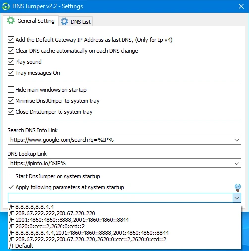The width and height of the screenshot is (249, 251).
Task: Click the DNS Jumper app icon in title bar
Action: pyautogui.click(x=6, y=6)
